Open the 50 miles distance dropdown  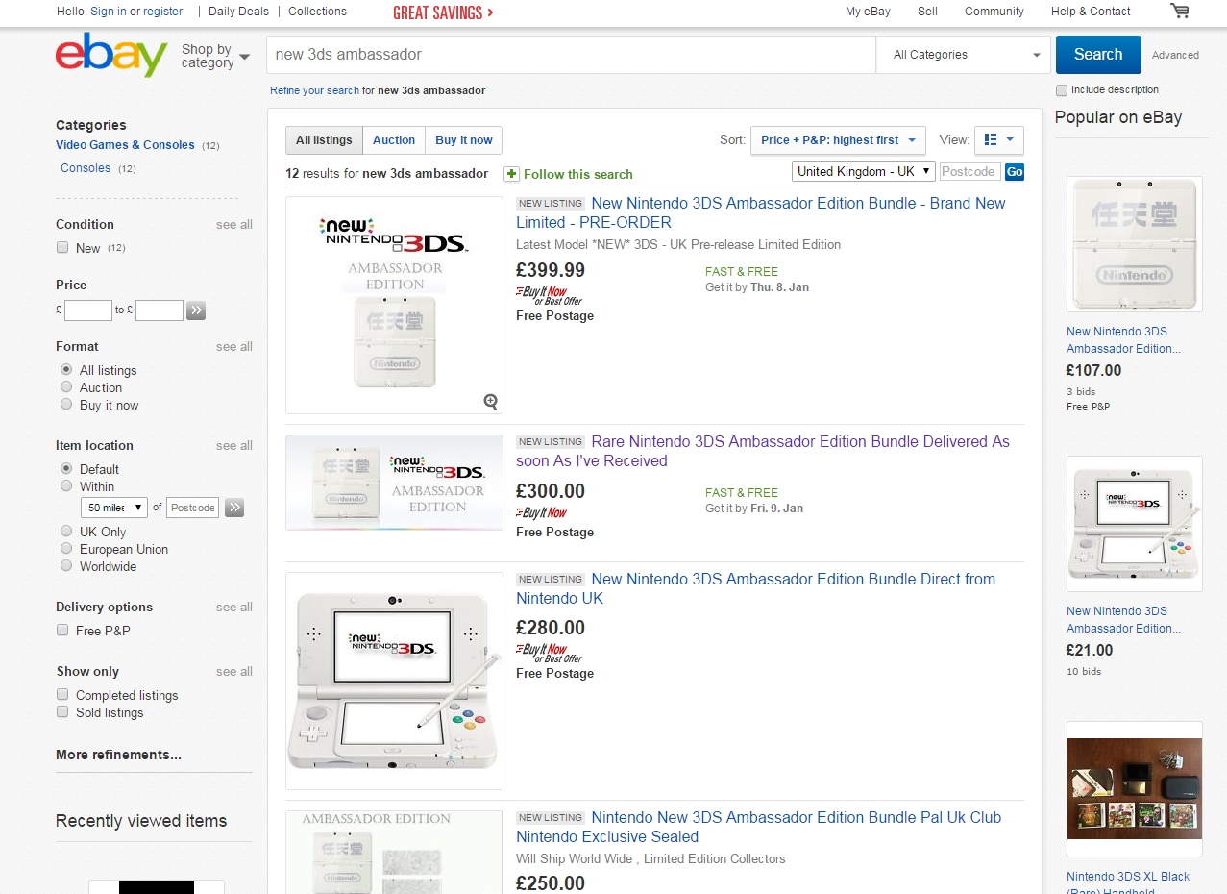[x=114, y=508]
